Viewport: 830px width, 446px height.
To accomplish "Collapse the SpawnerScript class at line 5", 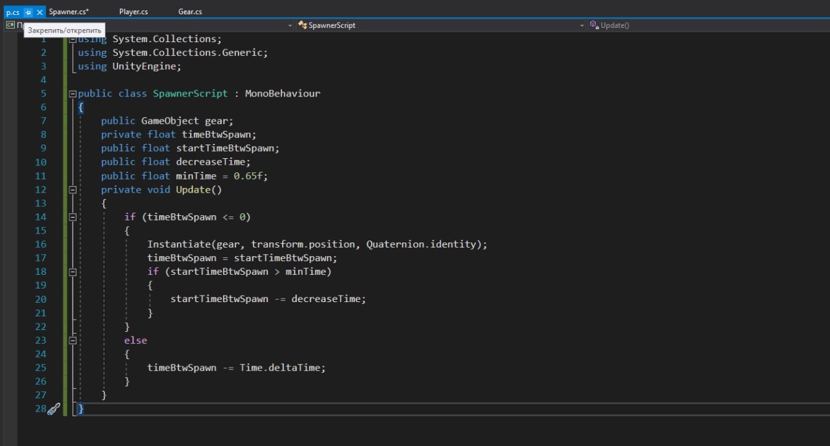I will (x=73, y=94).
